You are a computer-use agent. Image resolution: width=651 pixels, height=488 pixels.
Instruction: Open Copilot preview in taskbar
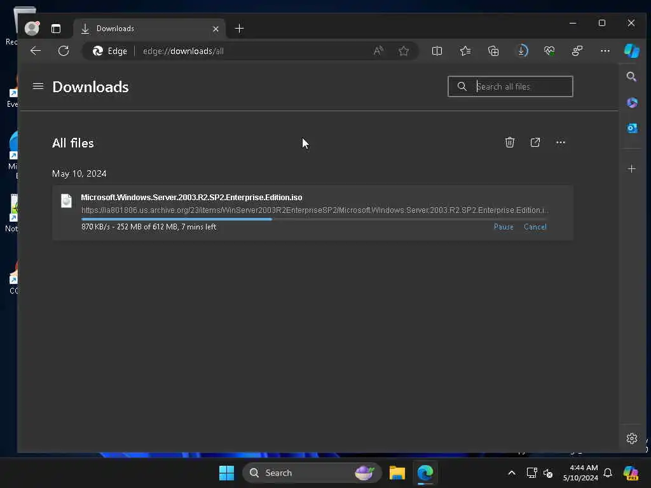tap(631, 473)
